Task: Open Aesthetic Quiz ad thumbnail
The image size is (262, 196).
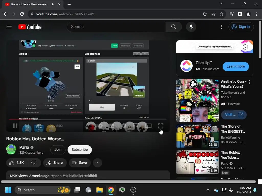Action: click(x=198, y=101)
